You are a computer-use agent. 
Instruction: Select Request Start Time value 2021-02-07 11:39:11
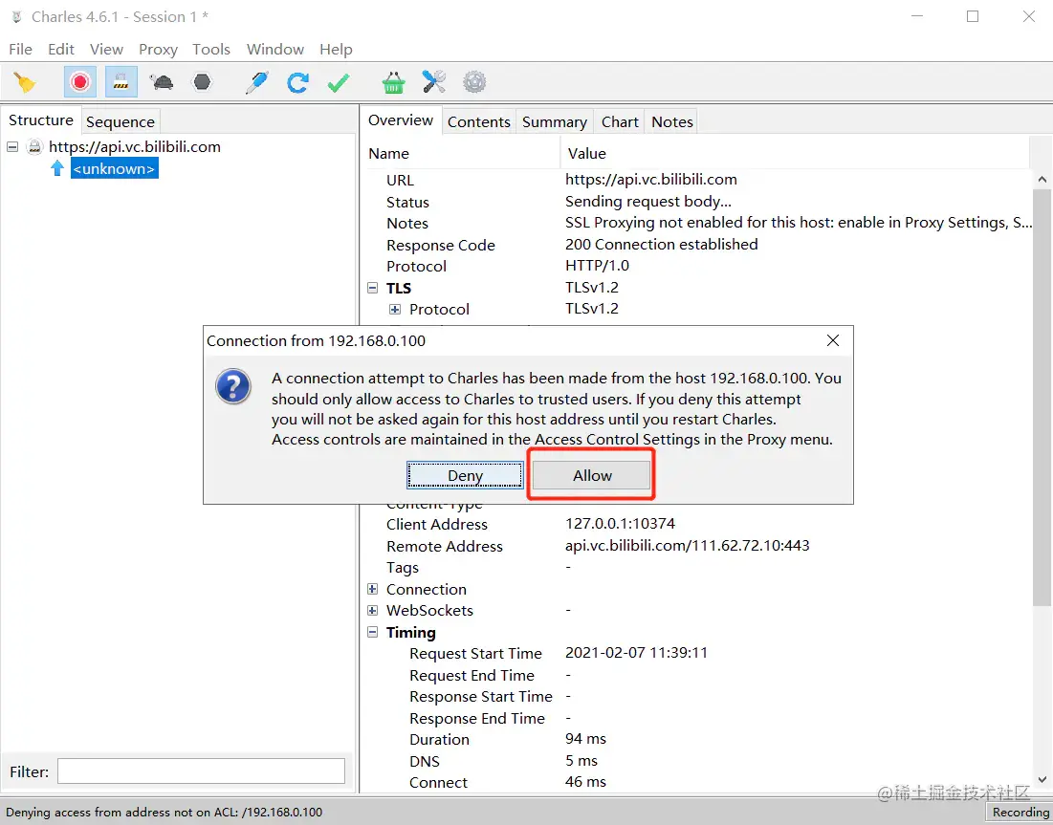coord(636,653)
